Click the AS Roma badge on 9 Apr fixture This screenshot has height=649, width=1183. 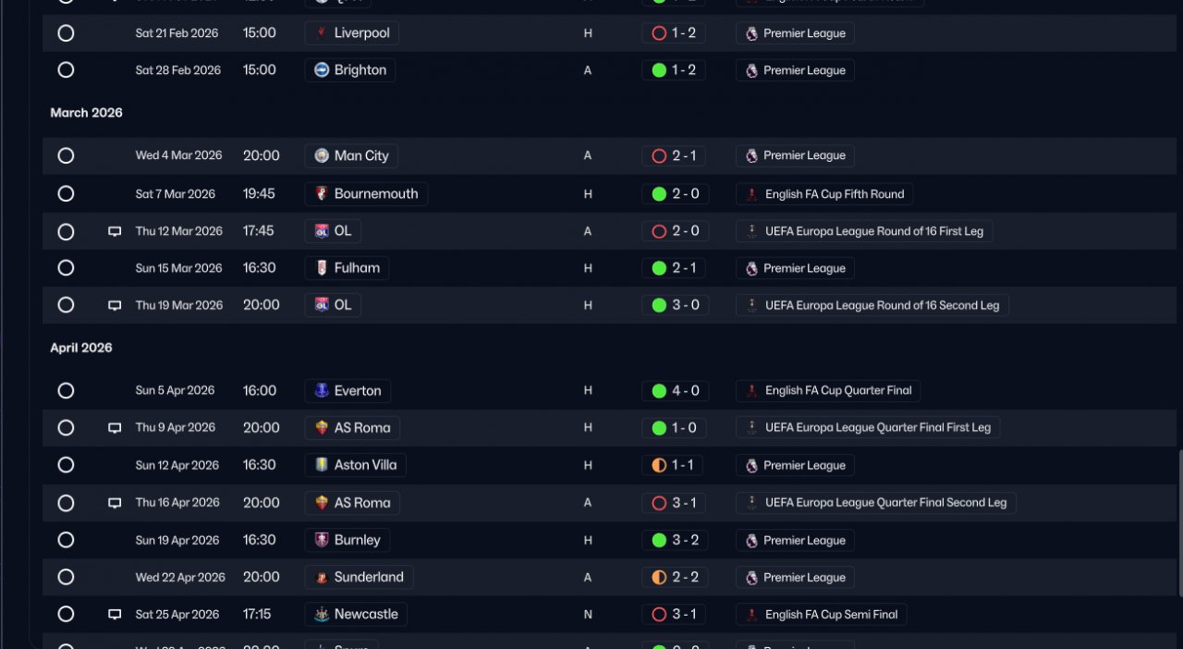click(322, 428)
